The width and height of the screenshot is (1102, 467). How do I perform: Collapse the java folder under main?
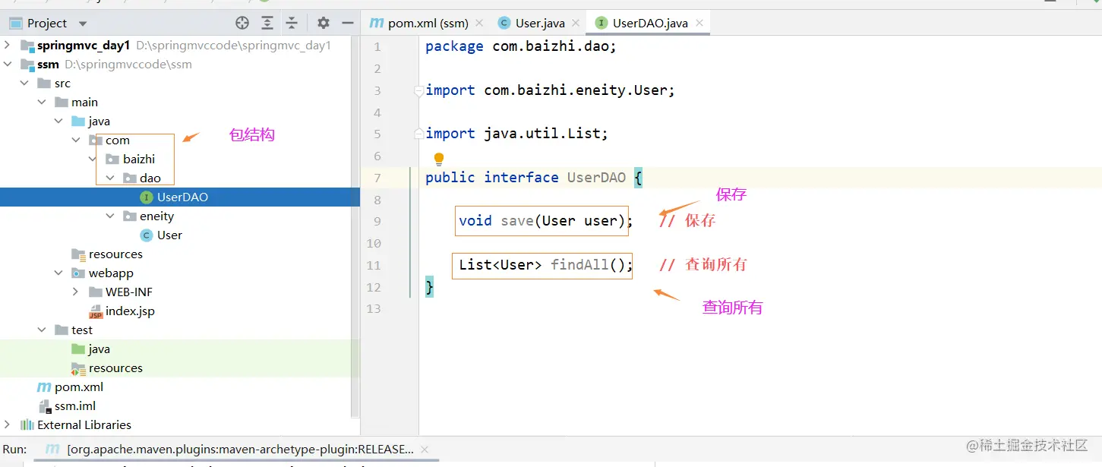[59, 121]
